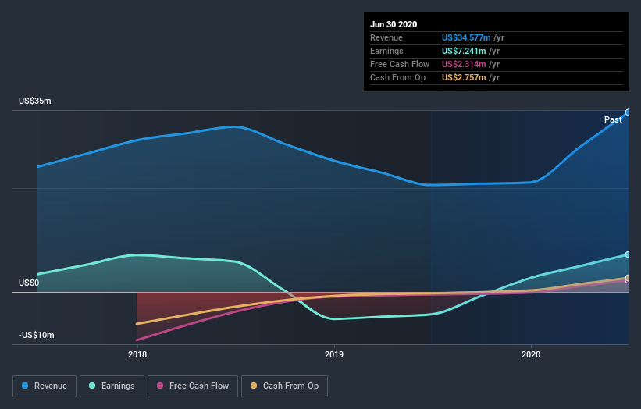Click the 2018 x-axis label
This screenshot has height=409, width=641.
[x=137, y=354]
